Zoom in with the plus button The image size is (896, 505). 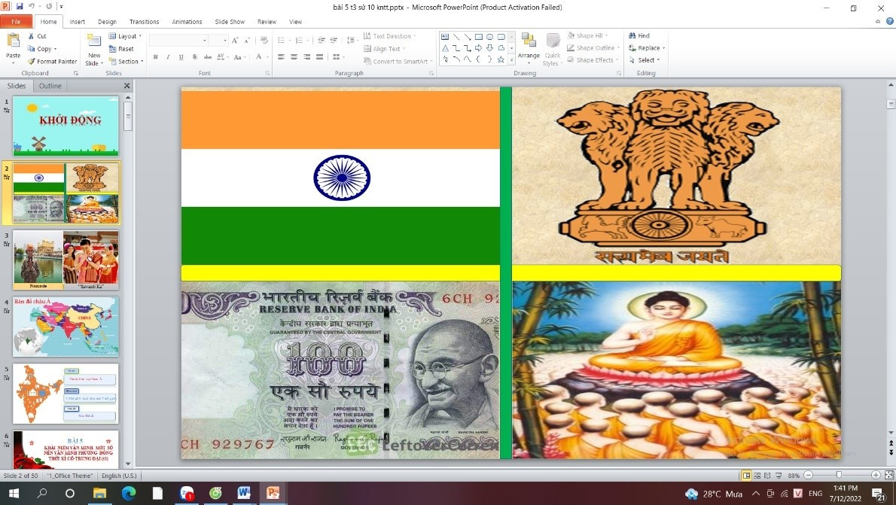pos(876,475)
